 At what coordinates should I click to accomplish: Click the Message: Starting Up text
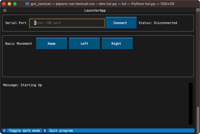click(x=23, y=85)
